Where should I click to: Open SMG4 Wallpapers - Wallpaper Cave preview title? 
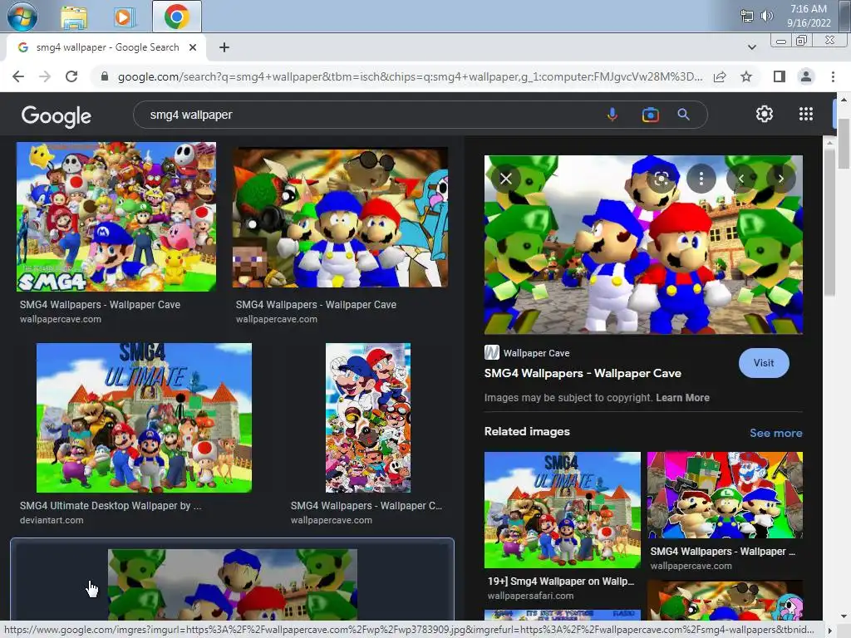click(x=583, y=373)
